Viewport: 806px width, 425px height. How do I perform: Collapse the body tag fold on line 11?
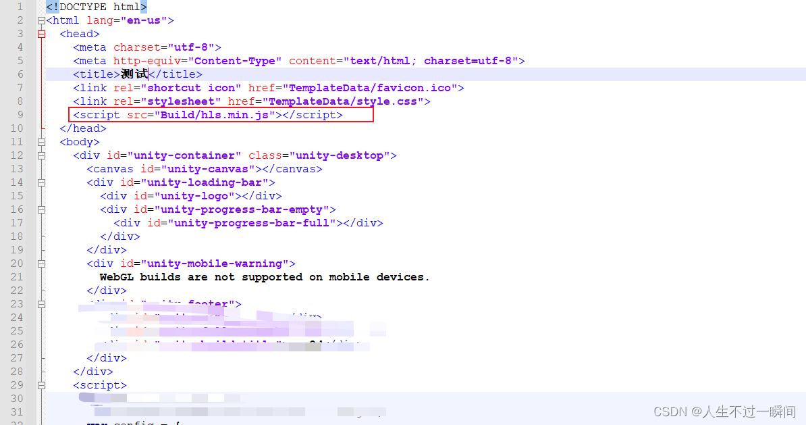[x=41, y=142]
